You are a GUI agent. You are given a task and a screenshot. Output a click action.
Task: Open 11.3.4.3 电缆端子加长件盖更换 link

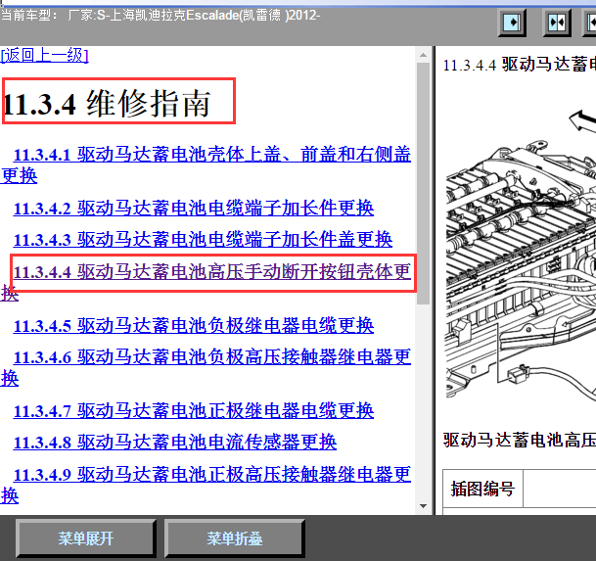pyautogui.click(x=203, y=240)
